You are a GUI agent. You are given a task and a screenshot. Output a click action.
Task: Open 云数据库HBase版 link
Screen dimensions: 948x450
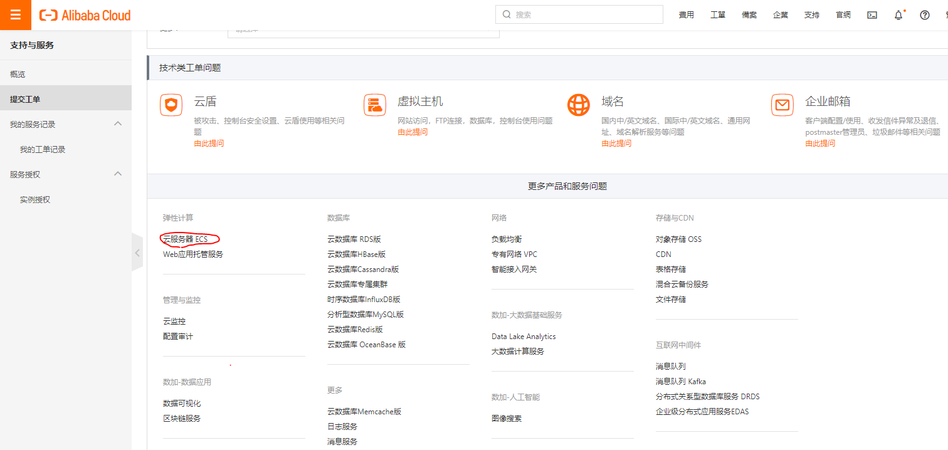(x=356, y=254)
